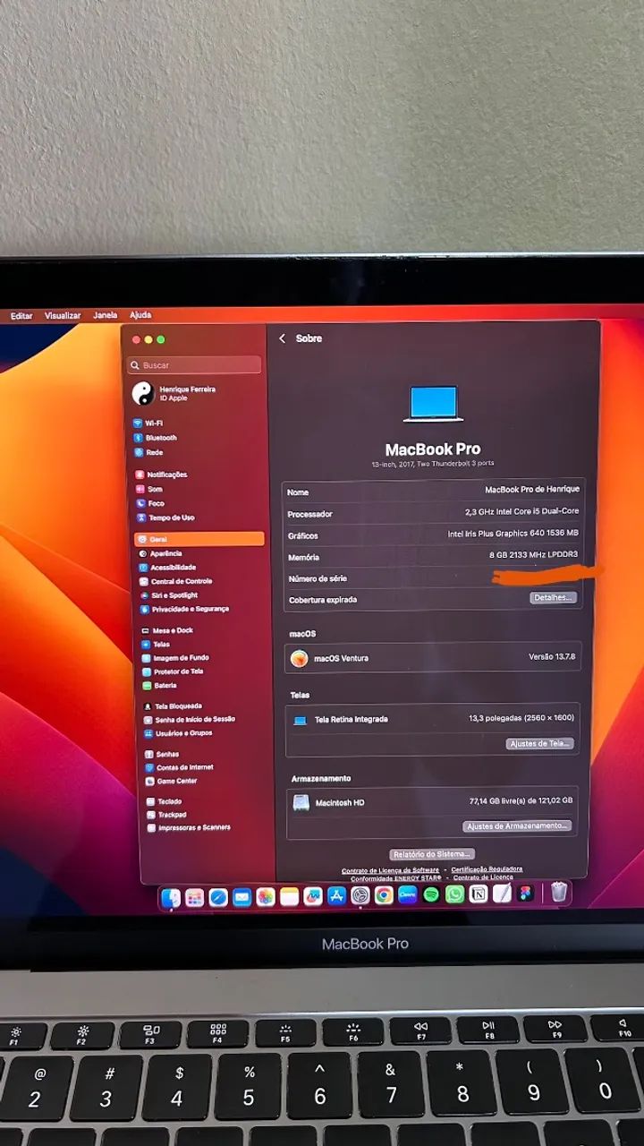Click the Buscar search field

click(194, 365)
